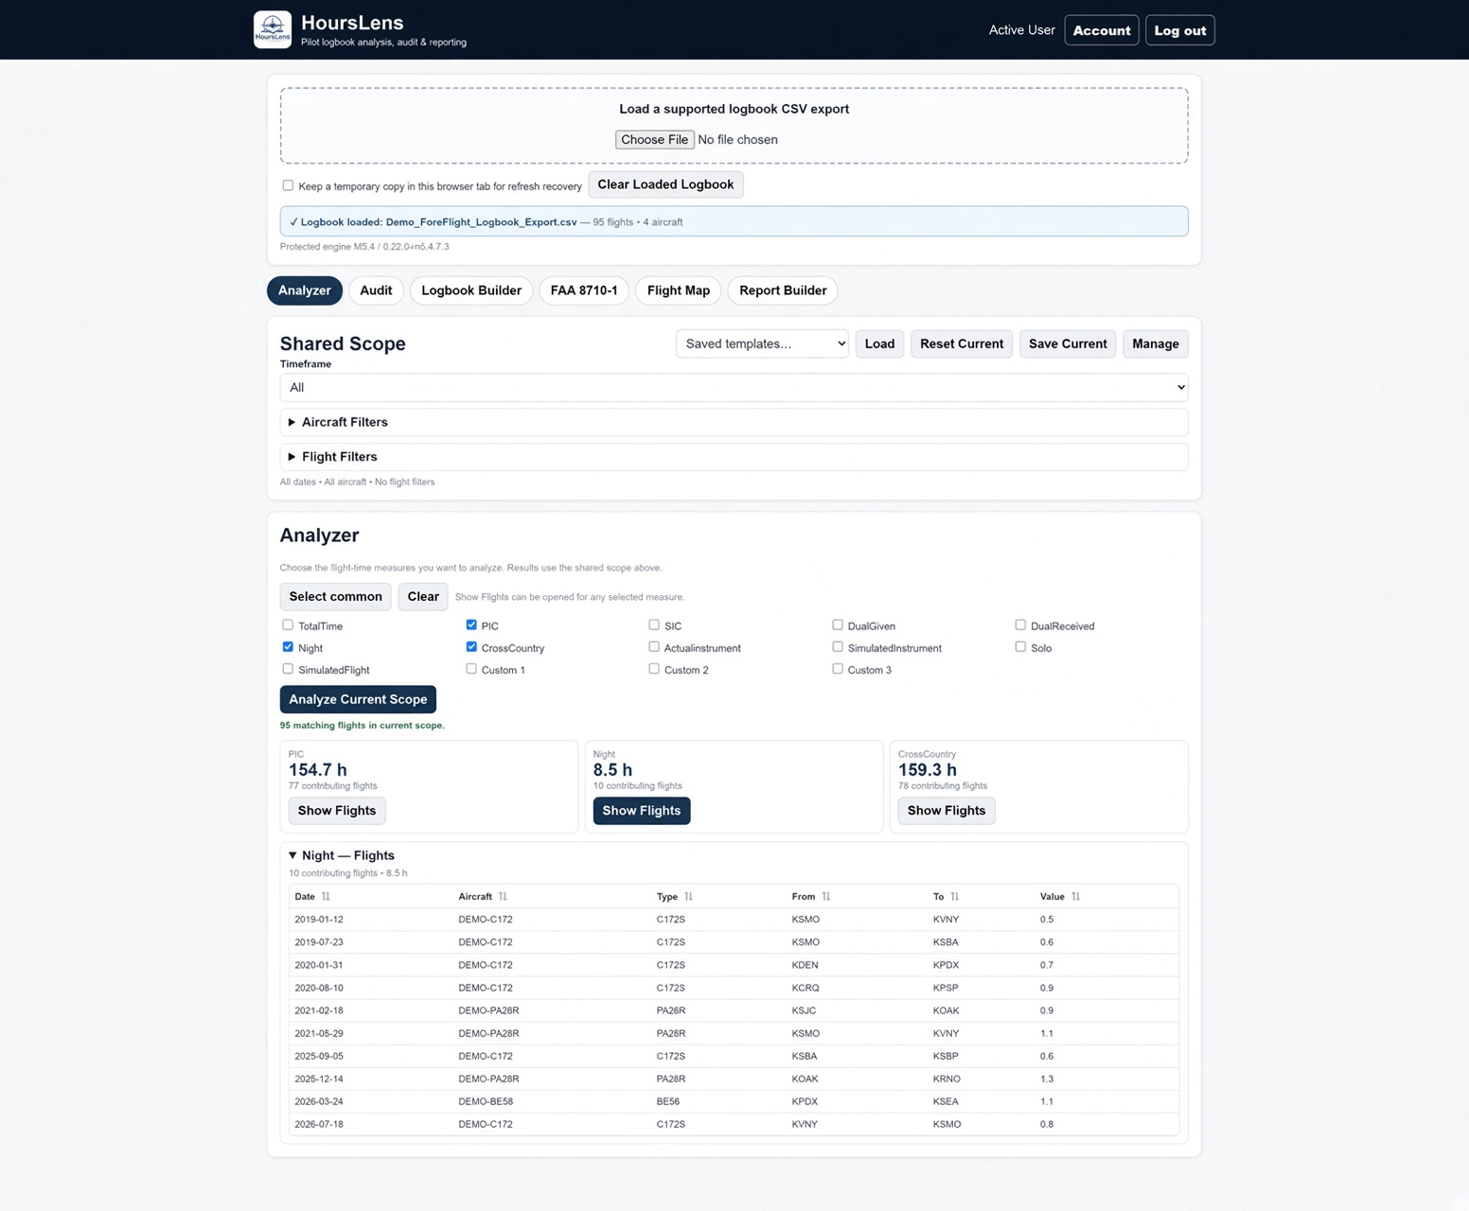Open the FAA 8710-1 tab
The width and height of the screenshot is (1469, 1211).
pos(584,290)
